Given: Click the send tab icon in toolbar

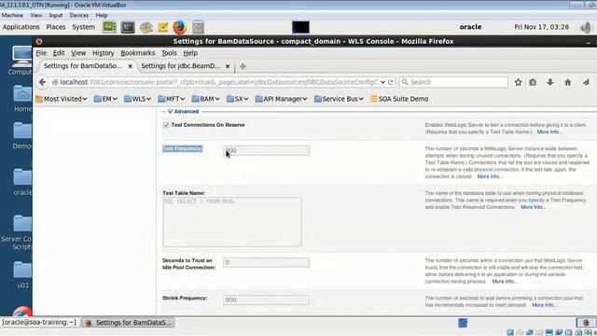Looking at the screenshot, I should 586,82.
